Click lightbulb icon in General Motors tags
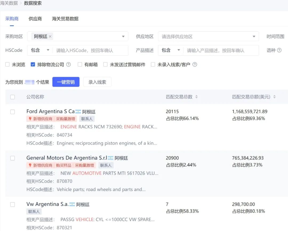Screen dimensions: 288x231 tap(30, 165)
